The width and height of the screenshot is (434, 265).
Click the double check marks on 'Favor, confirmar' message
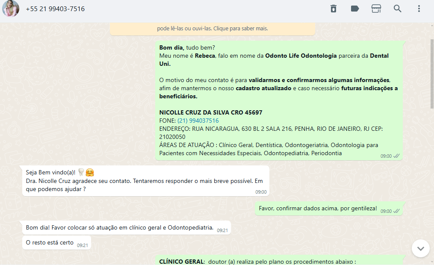[x=396, y=211]
